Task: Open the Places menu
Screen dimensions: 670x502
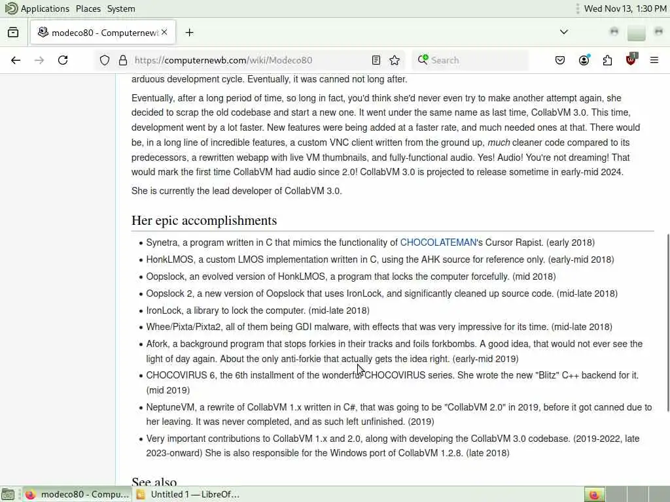Action: tap(88, 8)
